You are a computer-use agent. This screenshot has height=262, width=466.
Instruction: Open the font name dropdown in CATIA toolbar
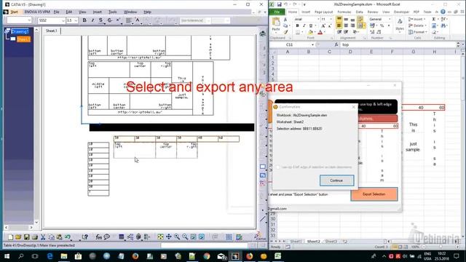[x=63, y=20]
